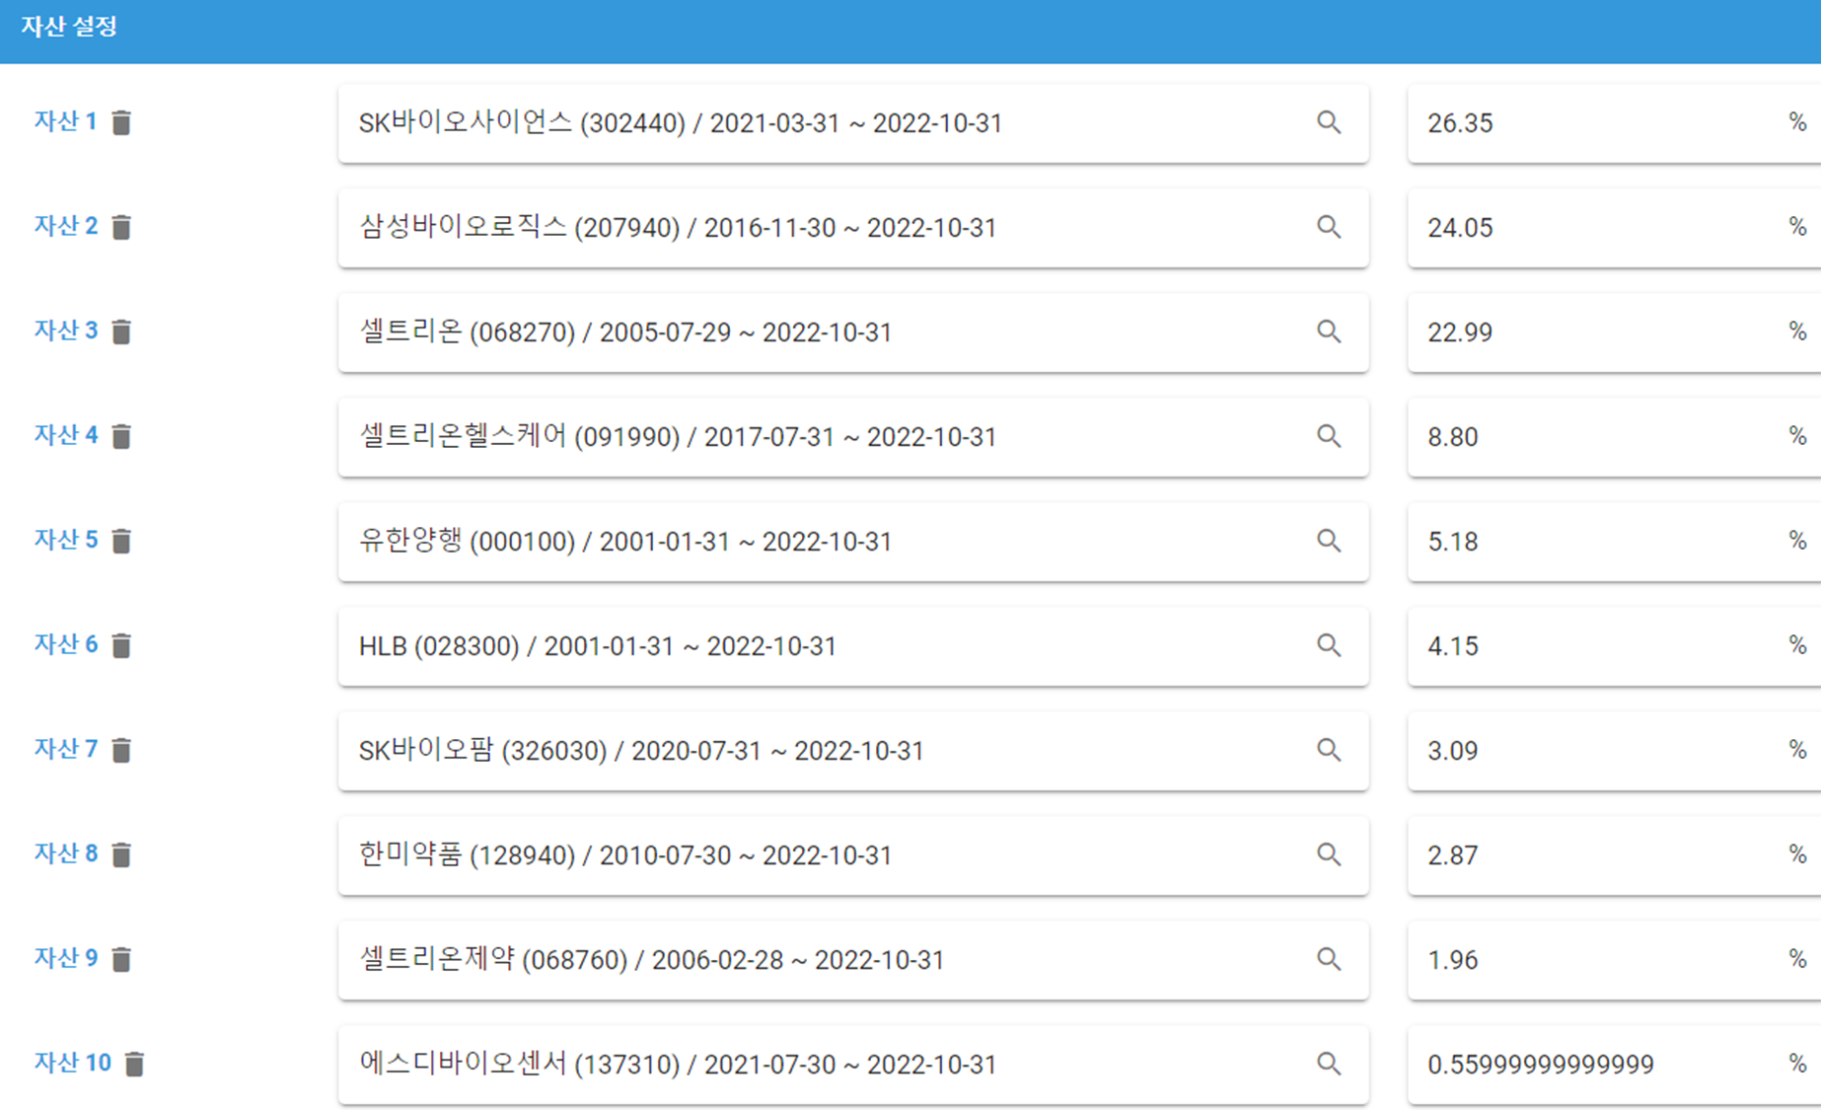Select the 자산 4 label

tap(66, 435)
